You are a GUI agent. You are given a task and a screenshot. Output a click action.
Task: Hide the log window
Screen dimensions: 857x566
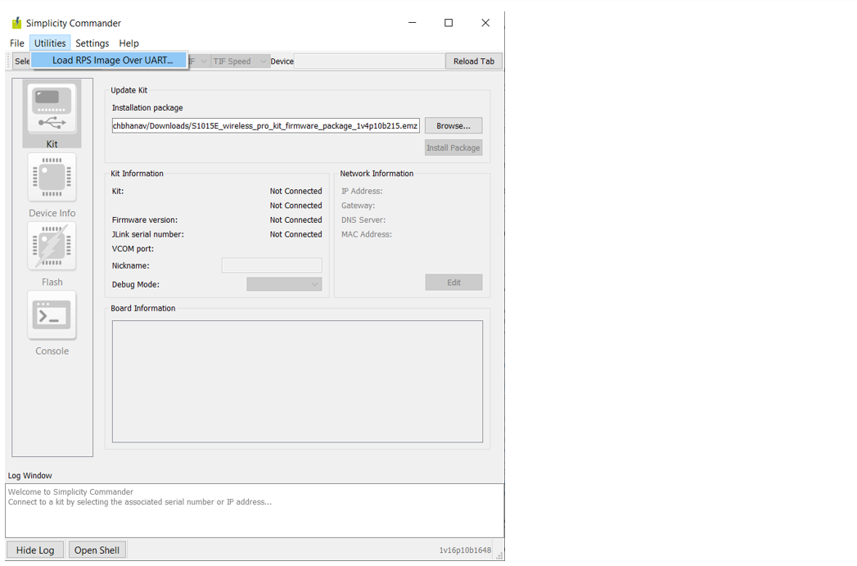35,549
